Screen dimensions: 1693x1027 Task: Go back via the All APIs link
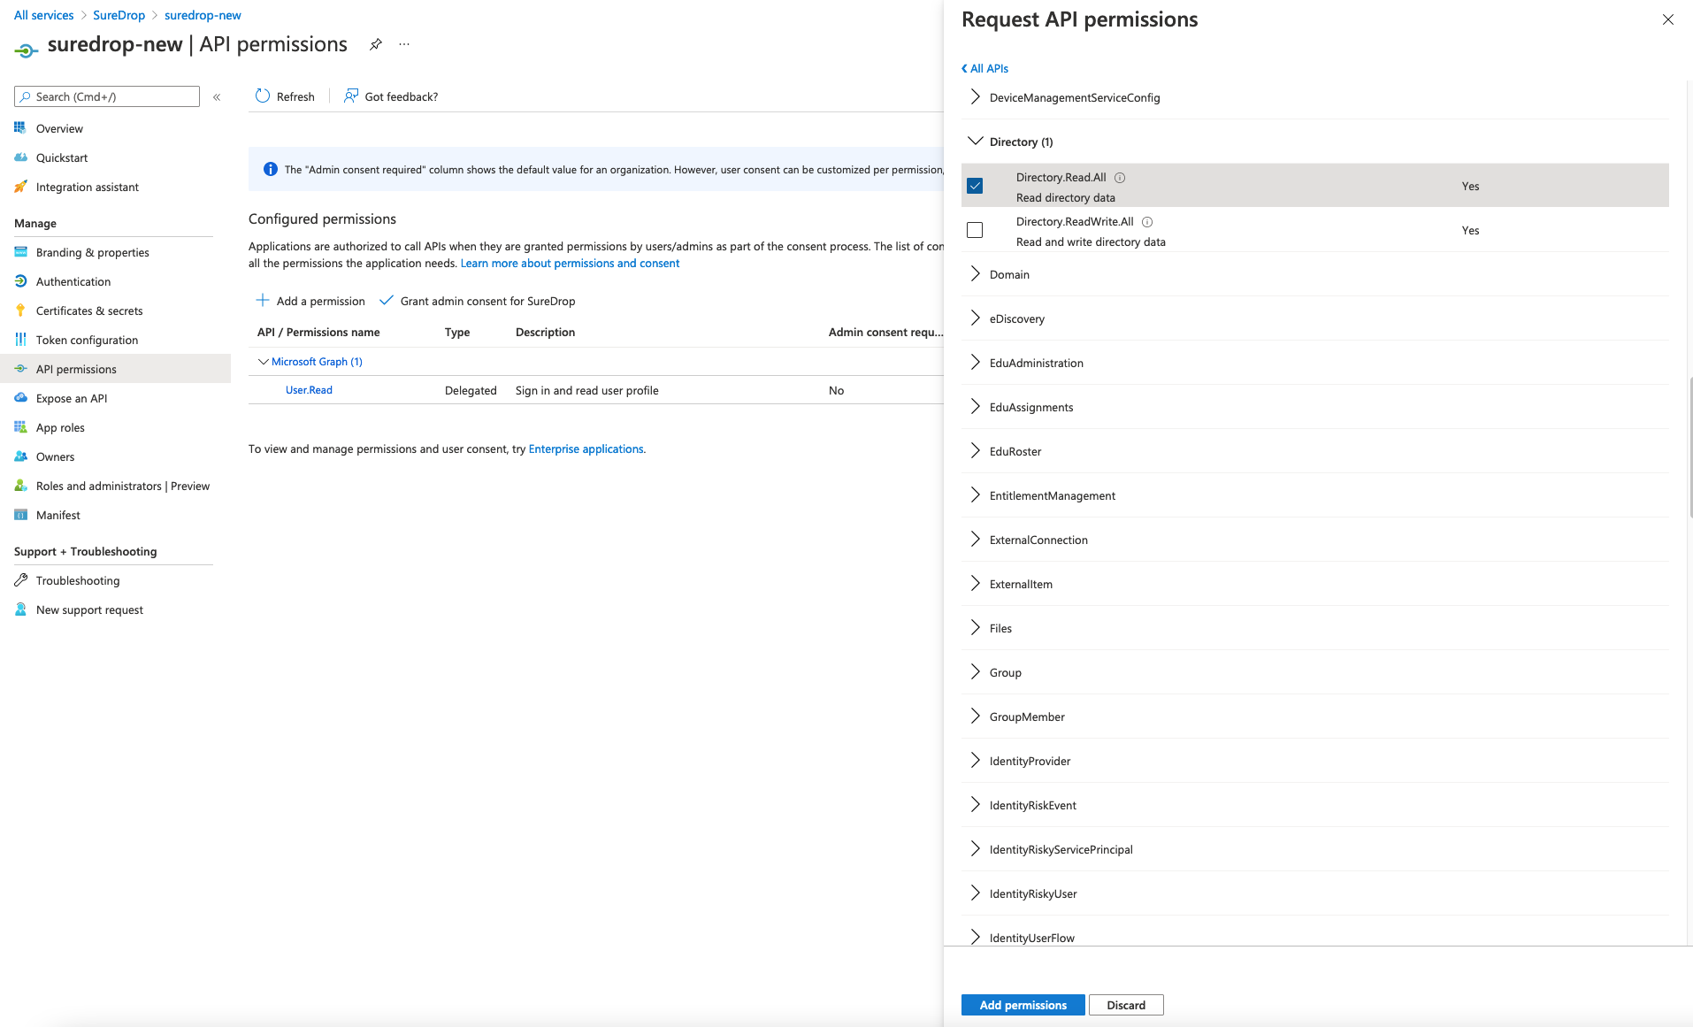coord(984,68)
